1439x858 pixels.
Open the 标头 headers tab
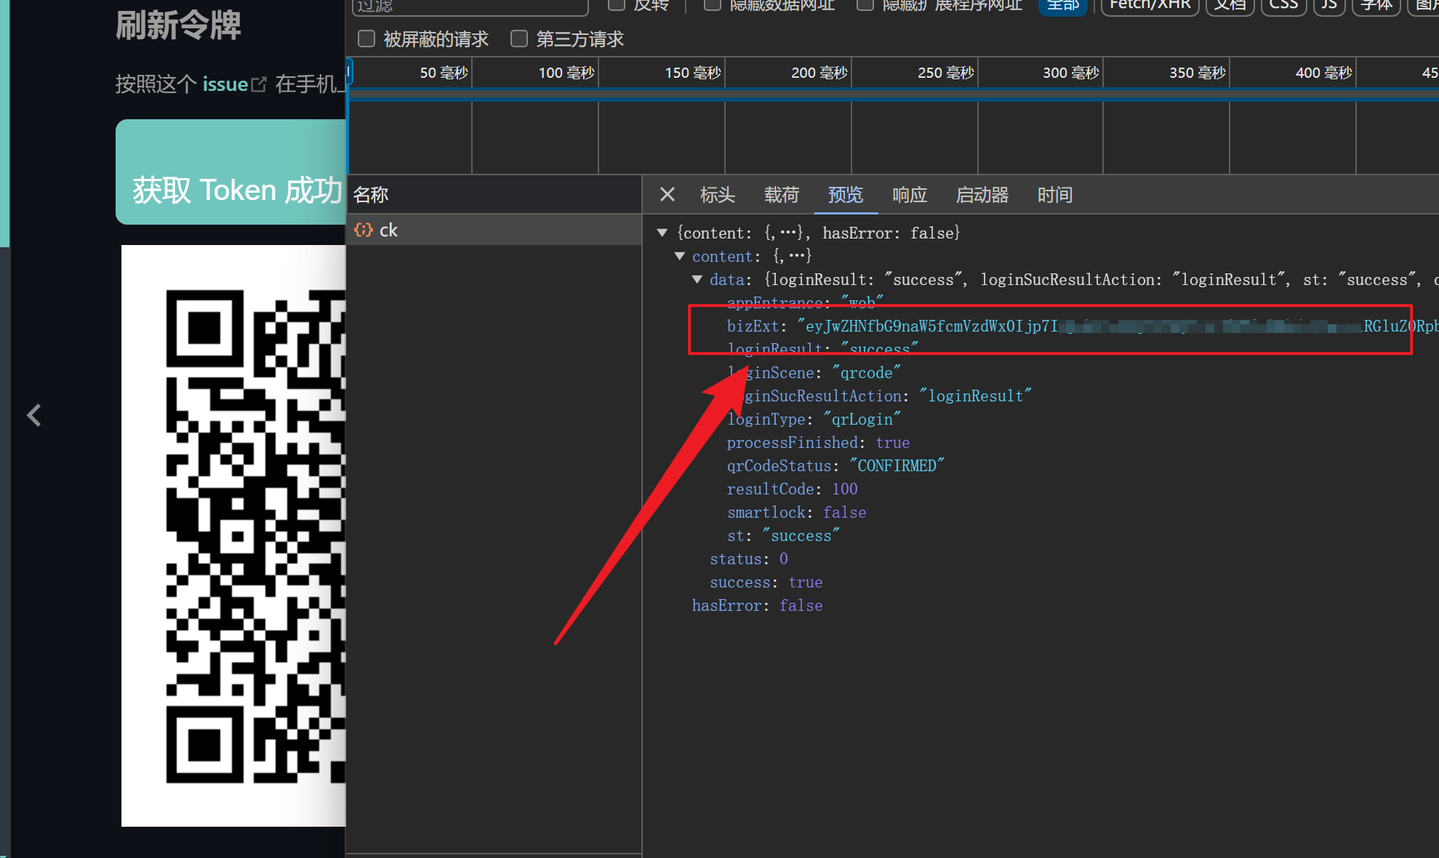point(718,195)
